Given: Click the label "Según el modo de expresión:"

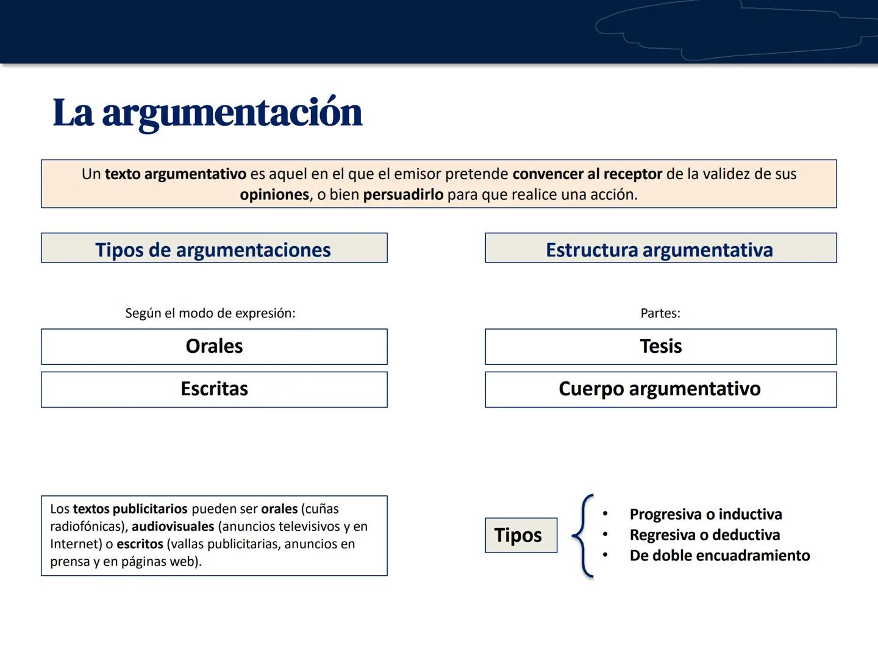Looking at the screenshot, I should click(x=210, y=313).
